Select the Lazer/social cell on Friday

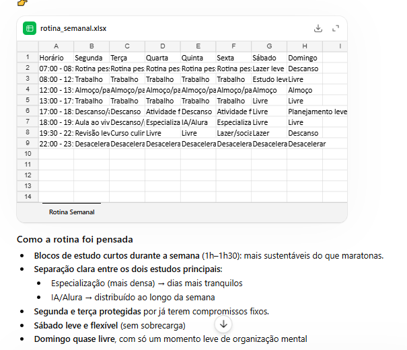click(233, 133)
